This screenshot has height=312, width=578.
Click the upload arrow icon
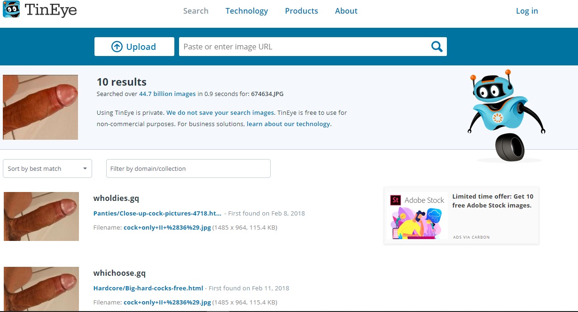(117, 47)
